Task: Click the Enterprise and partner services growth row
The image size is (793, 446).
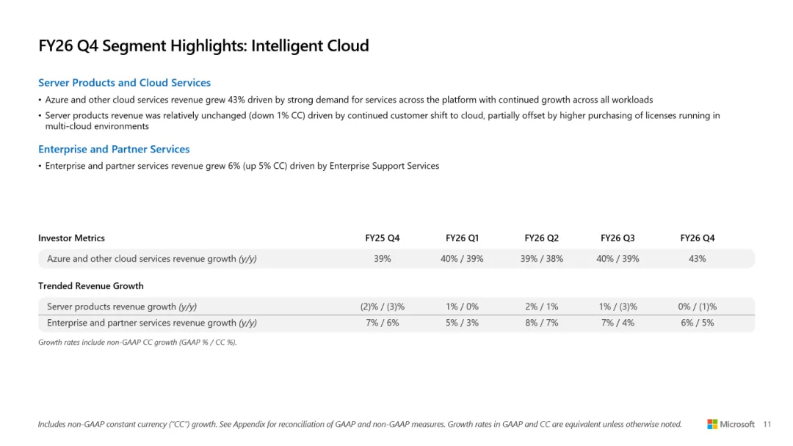Action: coord(396,323)
